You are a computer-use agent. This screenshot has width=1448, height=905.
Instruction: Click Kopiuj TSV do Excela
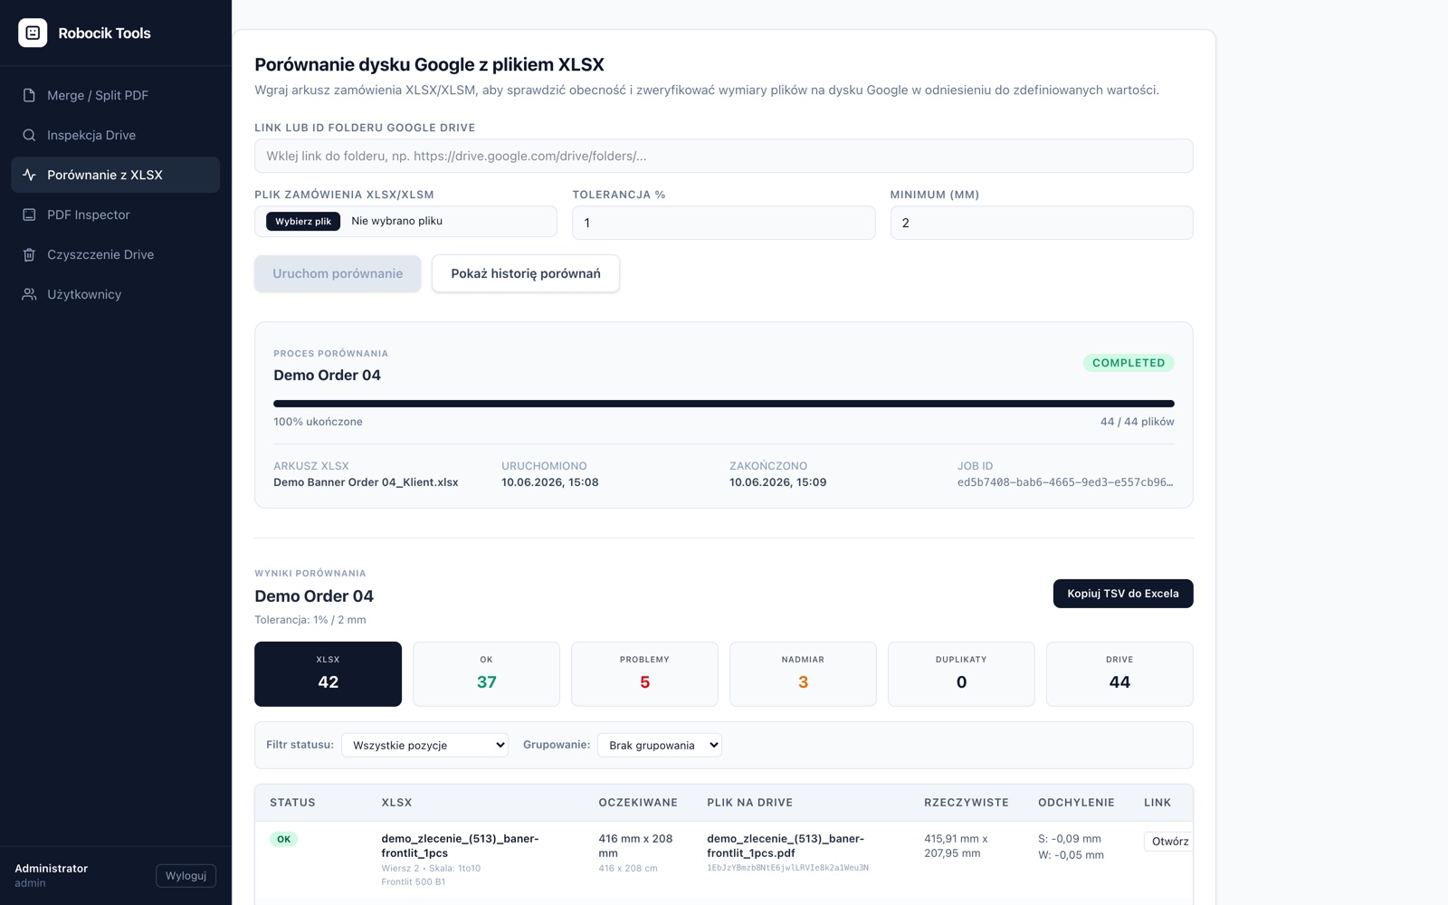coord(1123,594)
